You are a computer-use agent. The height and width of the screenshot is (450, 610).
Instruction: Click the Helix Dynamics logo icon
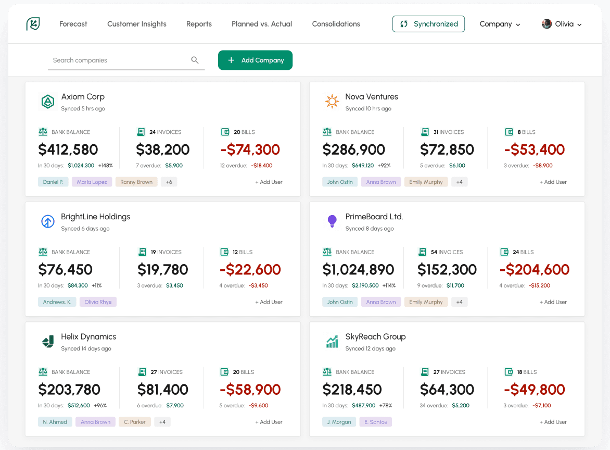click(48, 342)
